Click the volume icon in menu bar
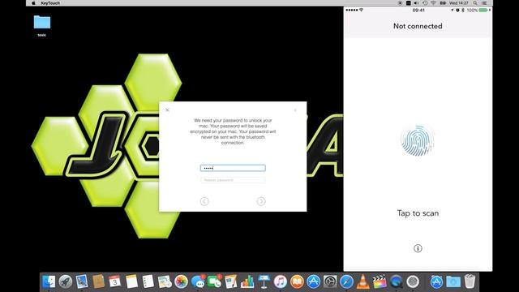The width and height of the screenshot is (519, 292). pyautogui.click(x=416, y=3)
